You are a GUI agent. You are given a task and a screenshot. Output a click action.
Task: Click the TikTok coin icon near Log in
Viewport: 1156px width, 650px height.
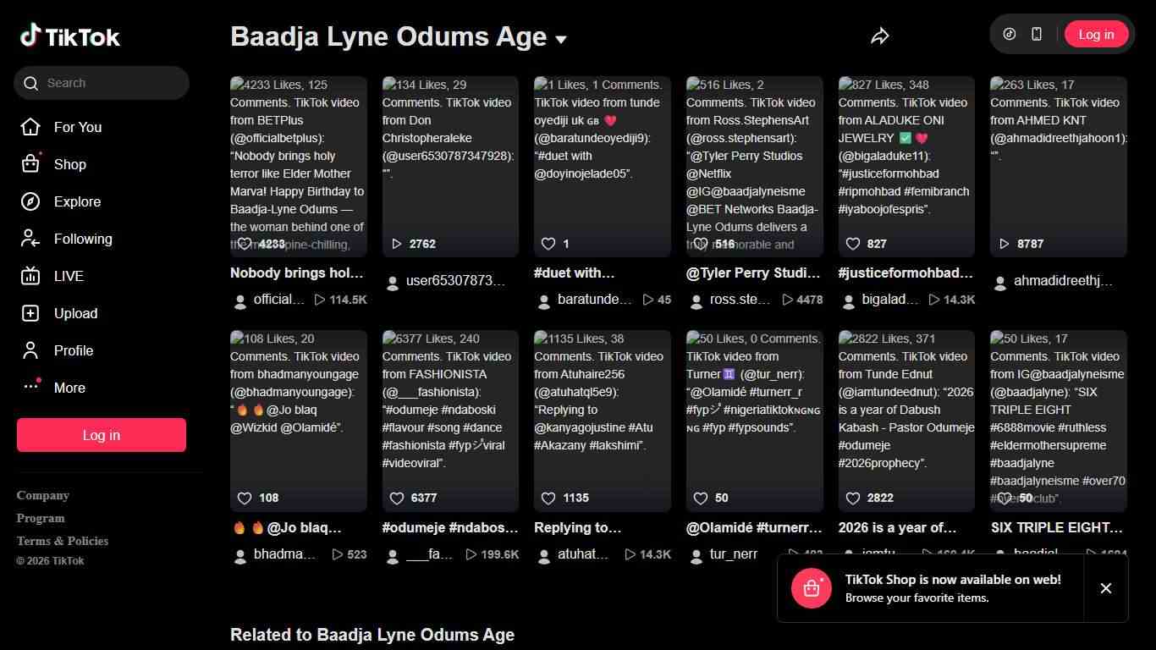[x=1009, y=34]
